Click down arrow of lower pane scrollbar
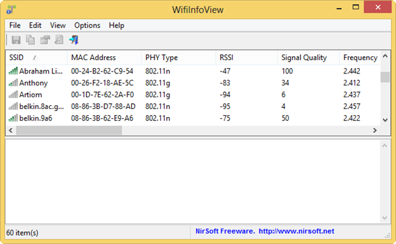The height and width of the screenshot is (244, 396). (385, 218)
